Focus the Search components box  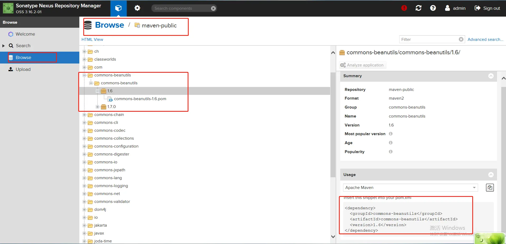[x=182, y=8]
